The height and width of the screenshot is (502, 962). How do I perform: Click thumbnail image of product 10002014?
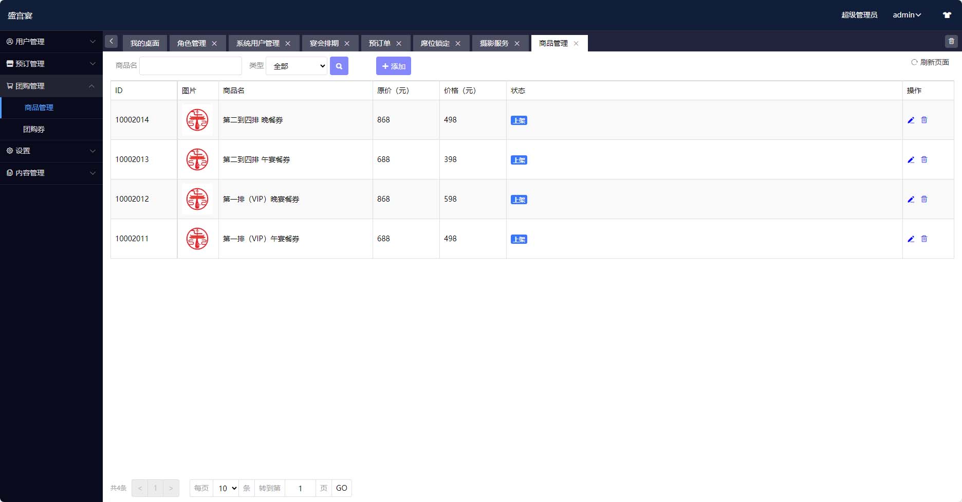[197, 120]
